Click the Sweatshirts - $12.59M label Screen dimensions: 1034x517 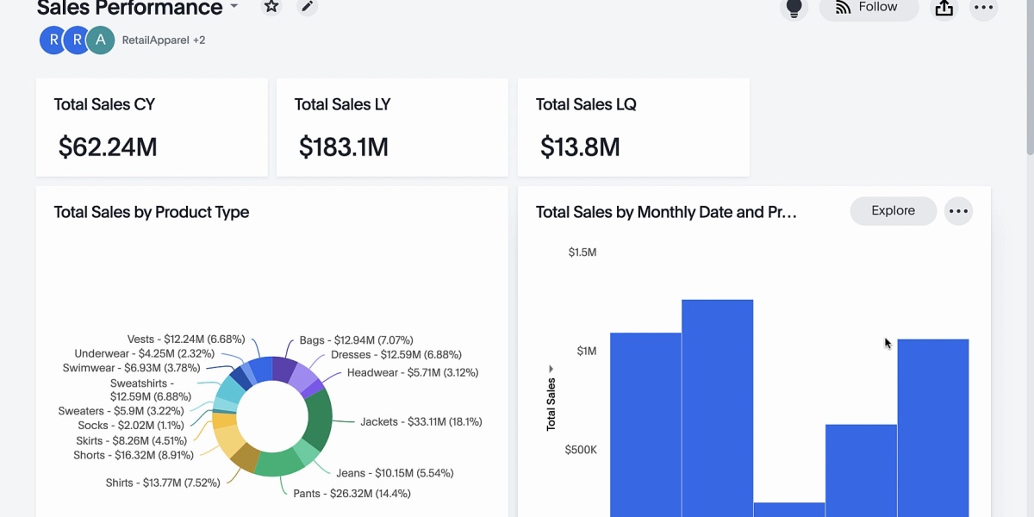coord(150,390)
